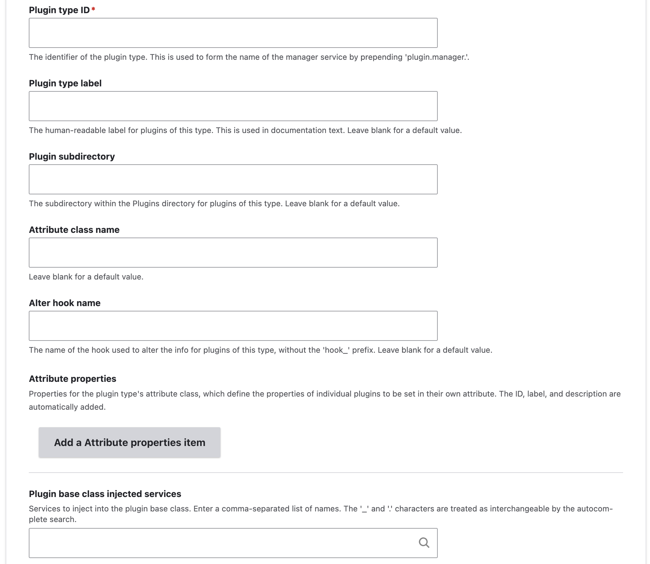650x564 pixels.
Task: Focus the injected services autocomplete field
Action: (220, 543)
